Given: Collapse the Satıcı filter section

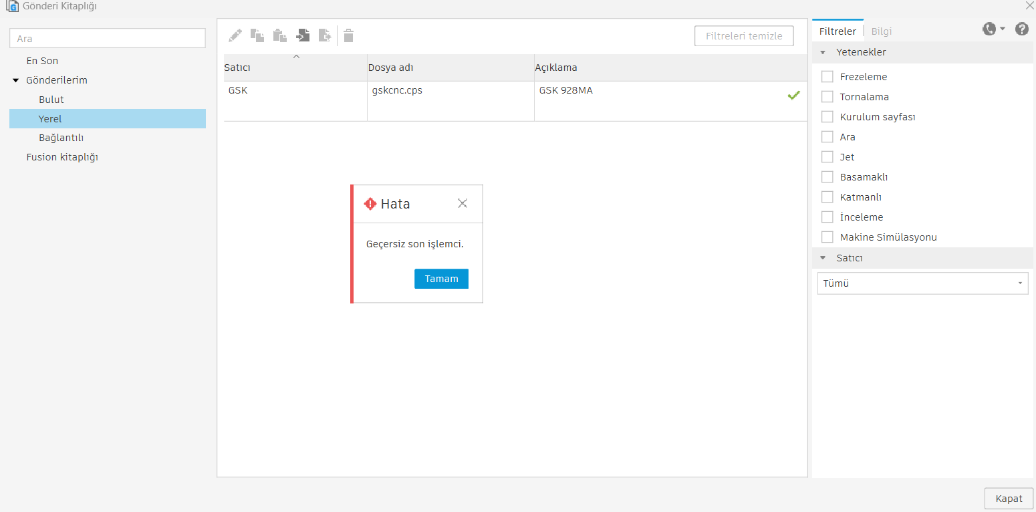Looking at the screenshot, I should pyautogui.click(x=823, y=258).
